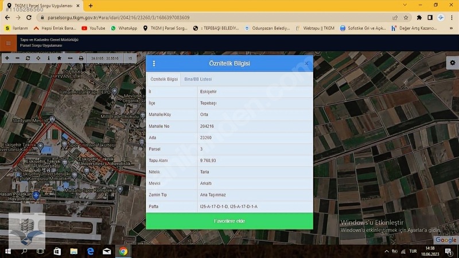
Task: Click the browser address bar
Action: pyautogui.click(x=217, y=18)
